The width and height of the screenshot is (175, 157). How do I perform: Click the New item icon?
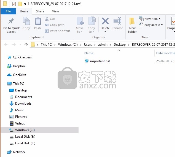coord(141,19)
